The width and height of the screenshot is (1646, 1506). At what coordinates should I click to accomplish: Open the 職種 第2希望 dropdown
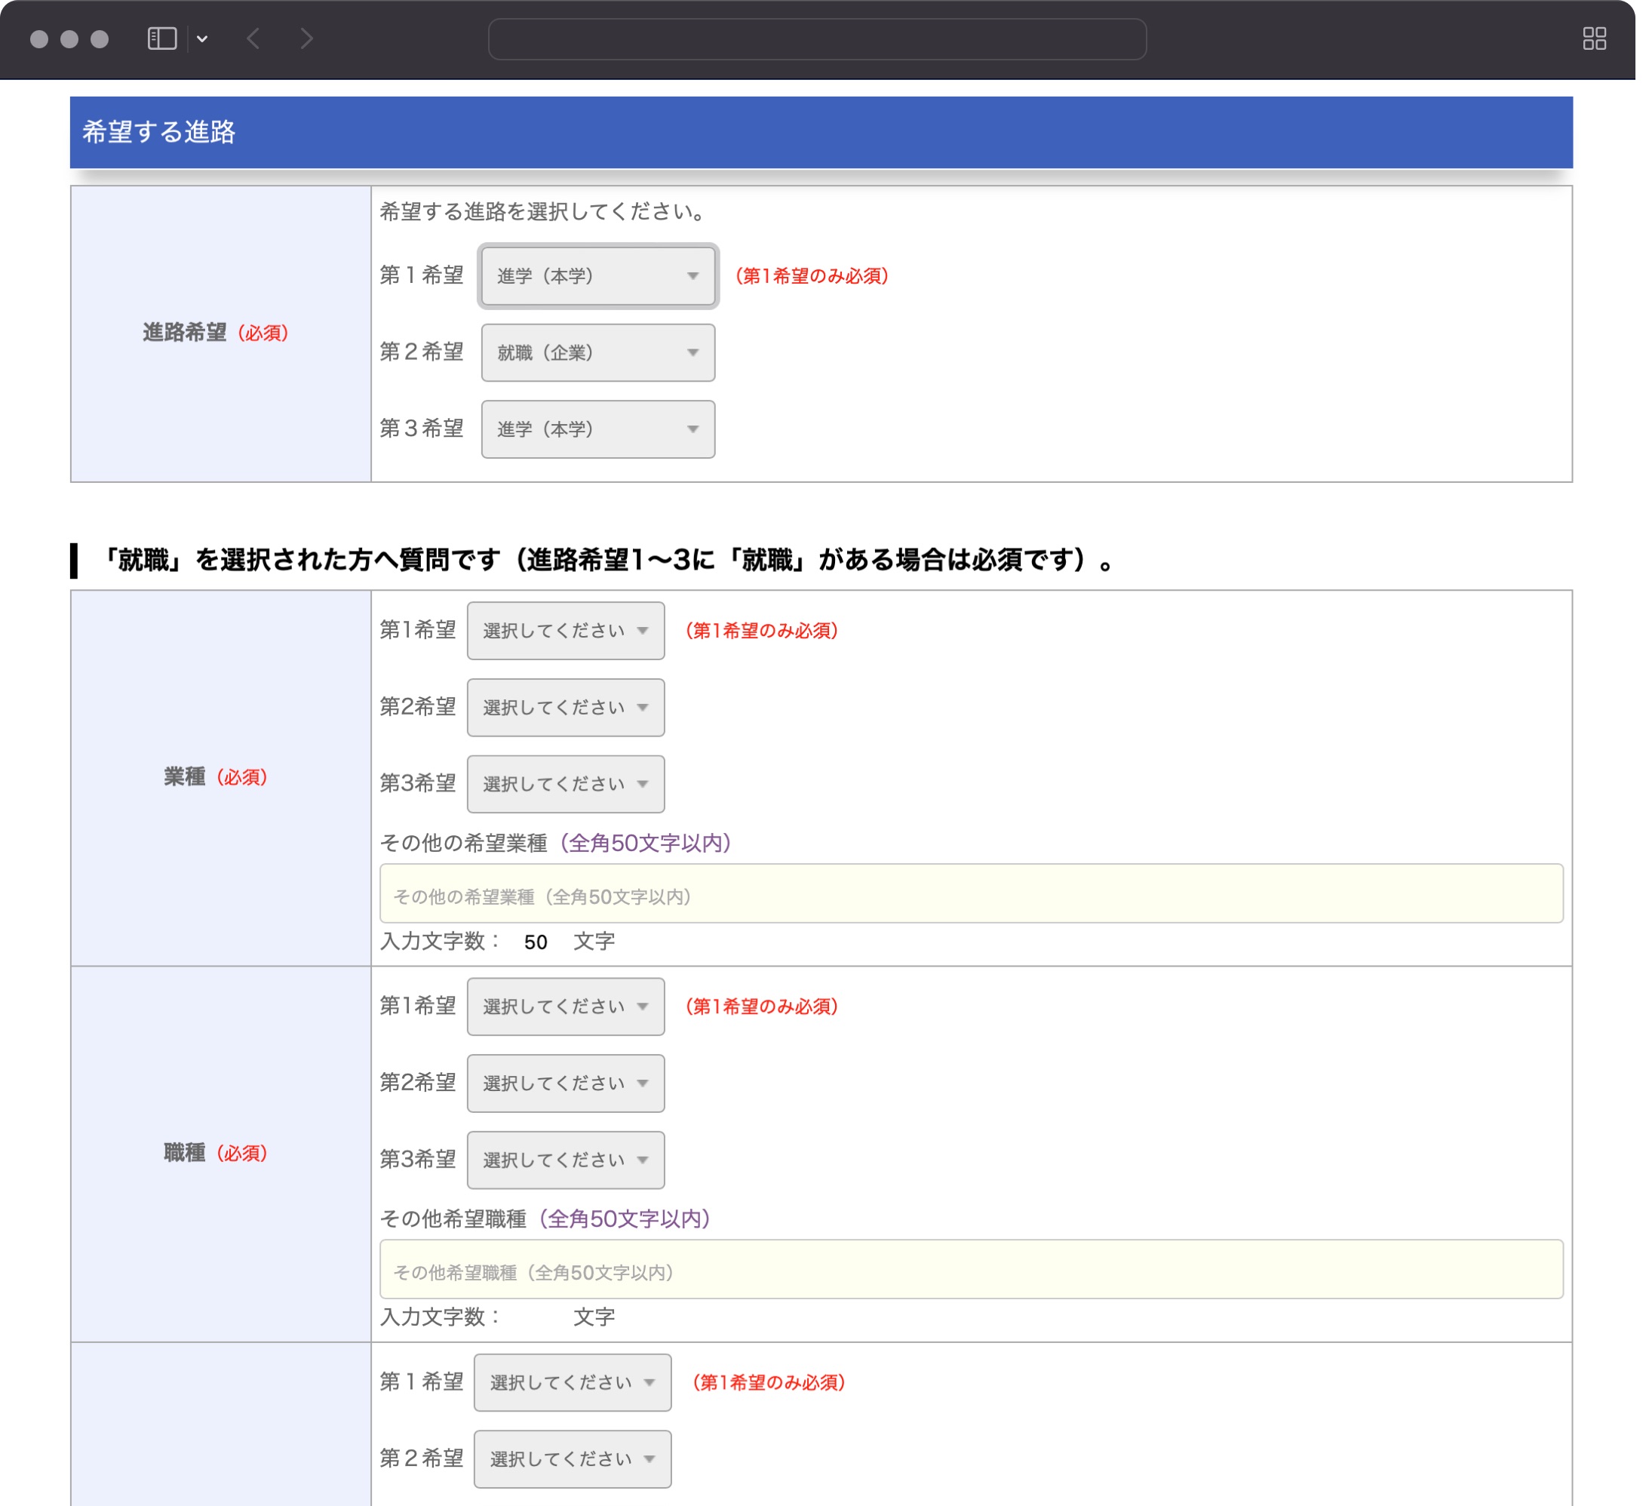pyautogui.click(x=566, y=1083)
